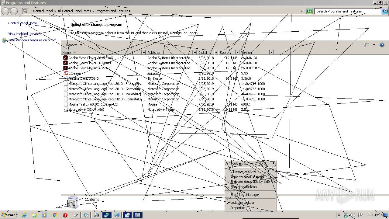Click the Mozilla Firefox 68.0.1 row icon
This screenshot has height=219, width=389.
click(x=65, y=104)
